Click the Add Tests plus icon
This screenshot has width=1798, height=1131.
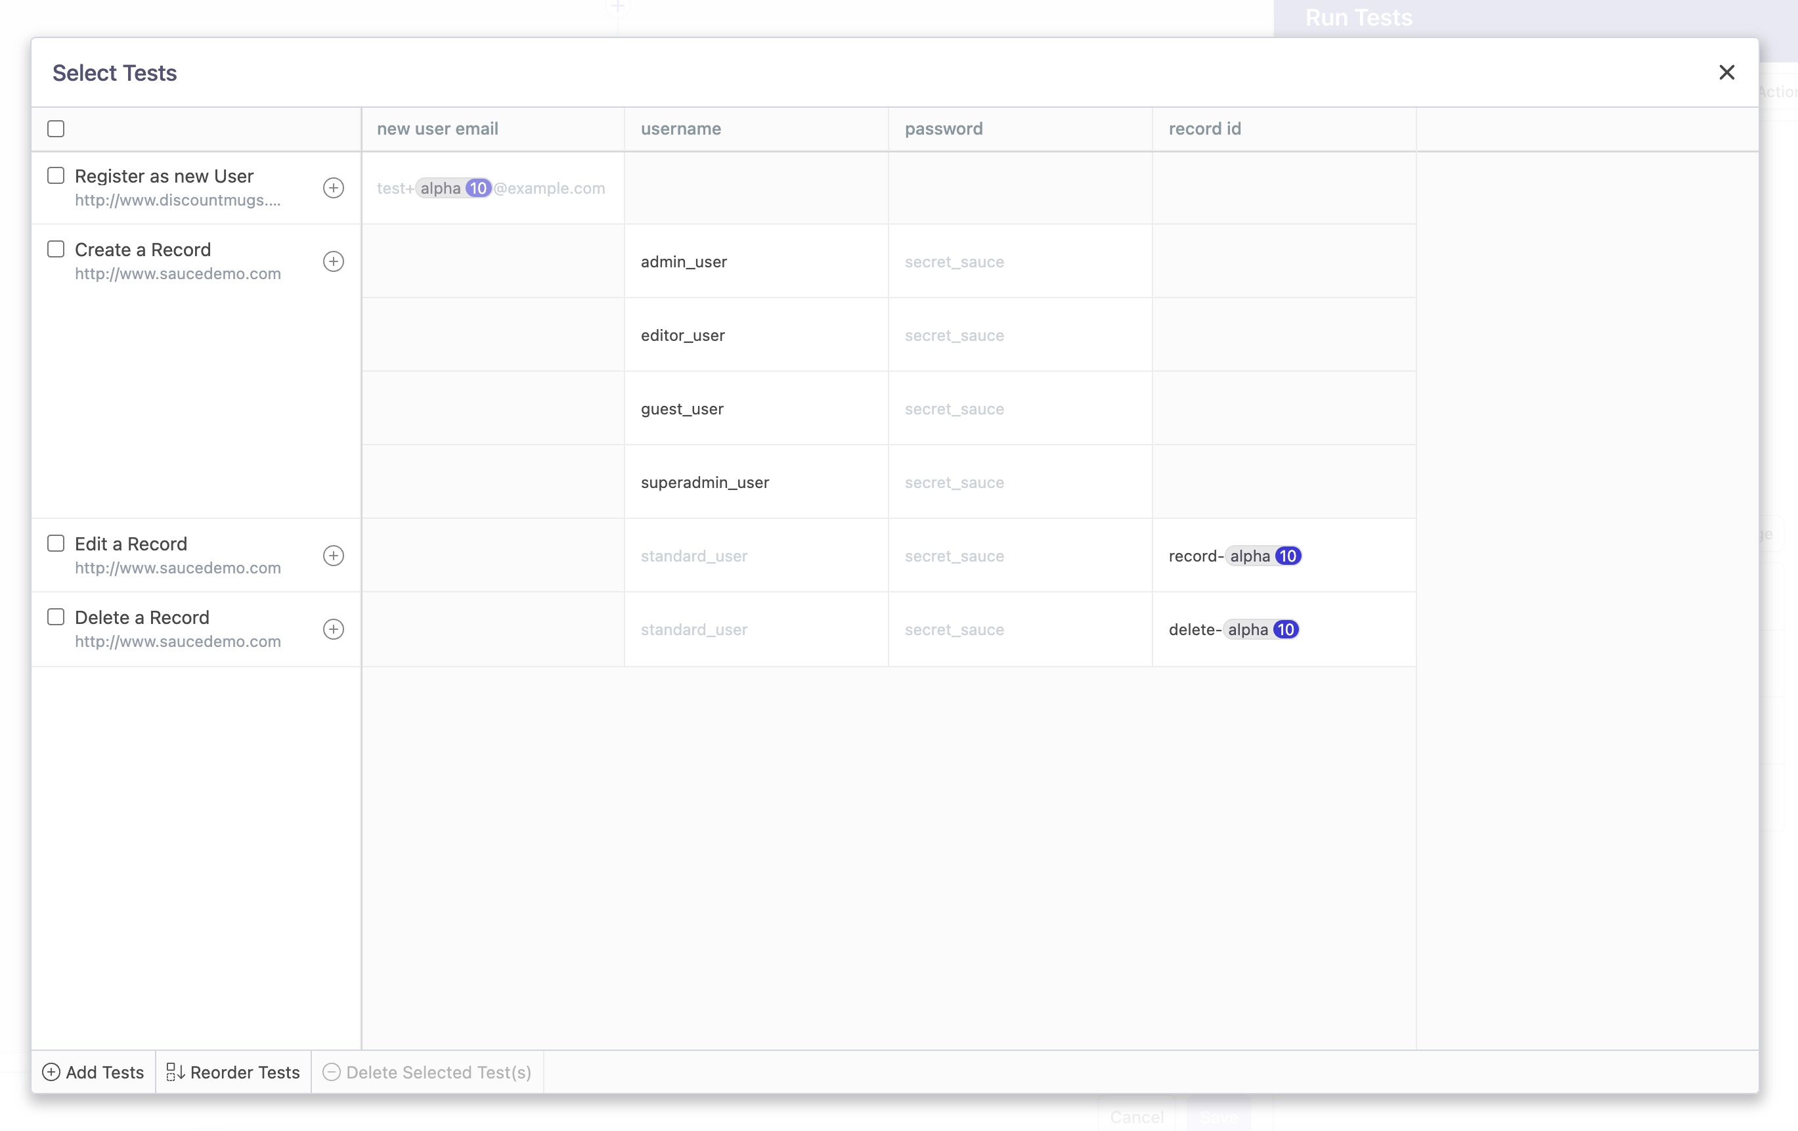(x=51, y=1071)
